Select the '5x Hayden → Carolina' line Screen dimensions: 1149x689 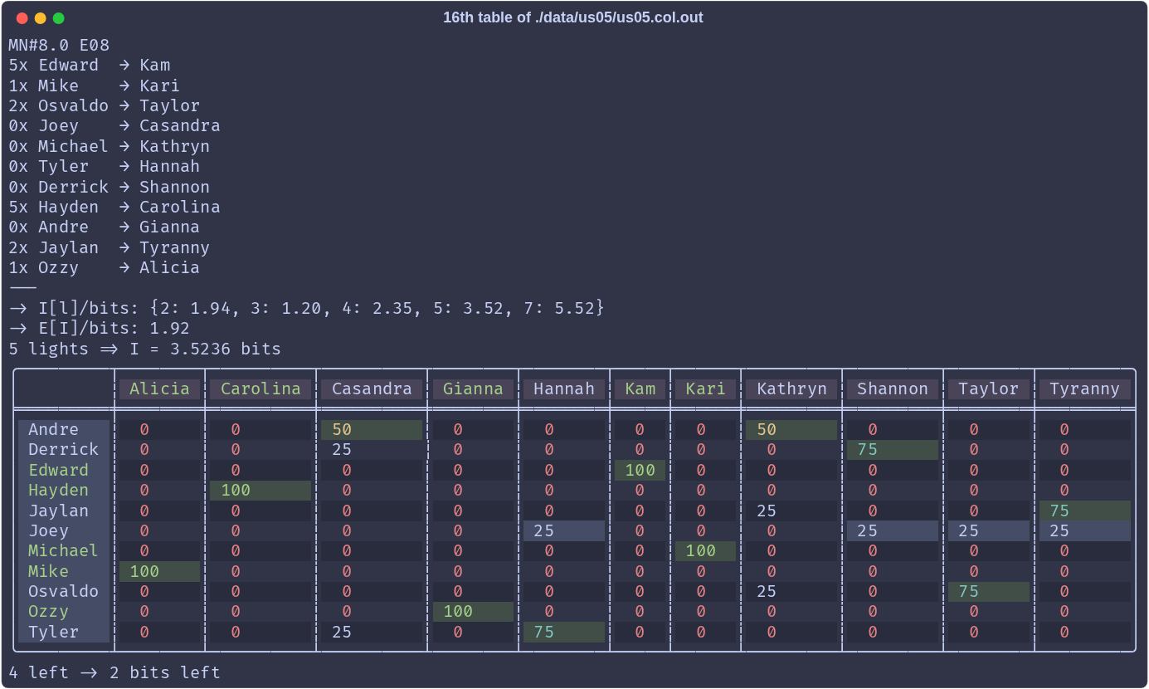tap(114, 207)
